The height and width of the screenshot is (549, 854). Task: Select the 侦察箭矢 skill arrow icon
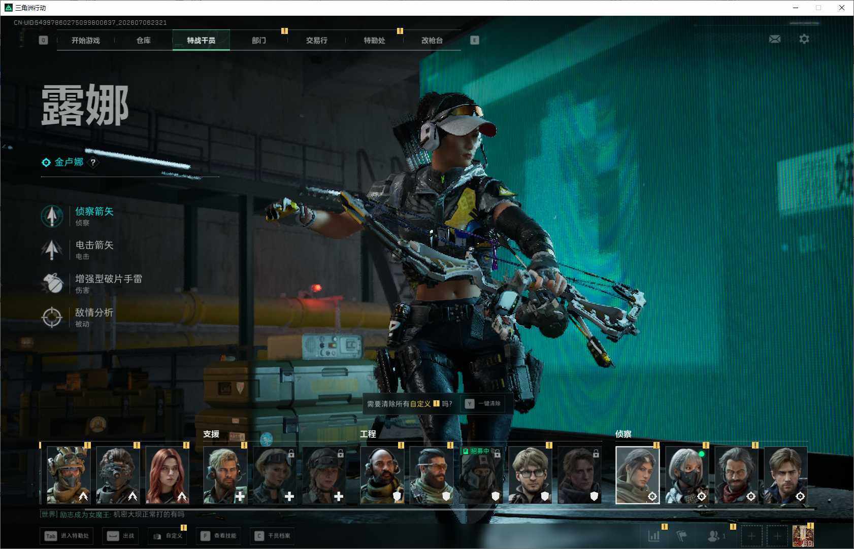[x=52, y=216]
